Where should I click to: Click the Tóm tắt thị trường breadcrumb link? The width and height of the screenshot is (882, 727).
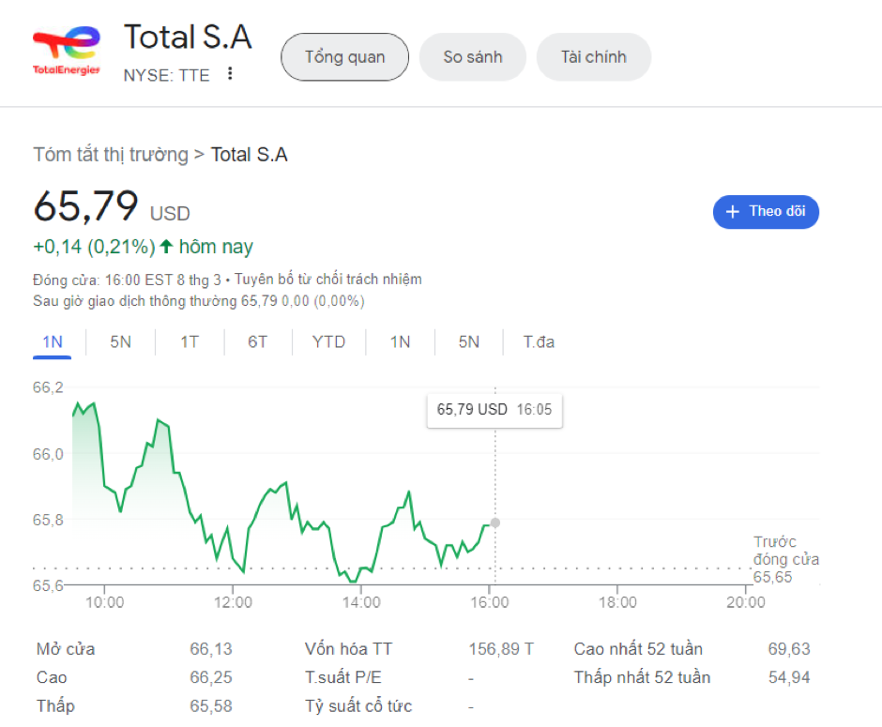pyautogui.click(x=111, y=155)
